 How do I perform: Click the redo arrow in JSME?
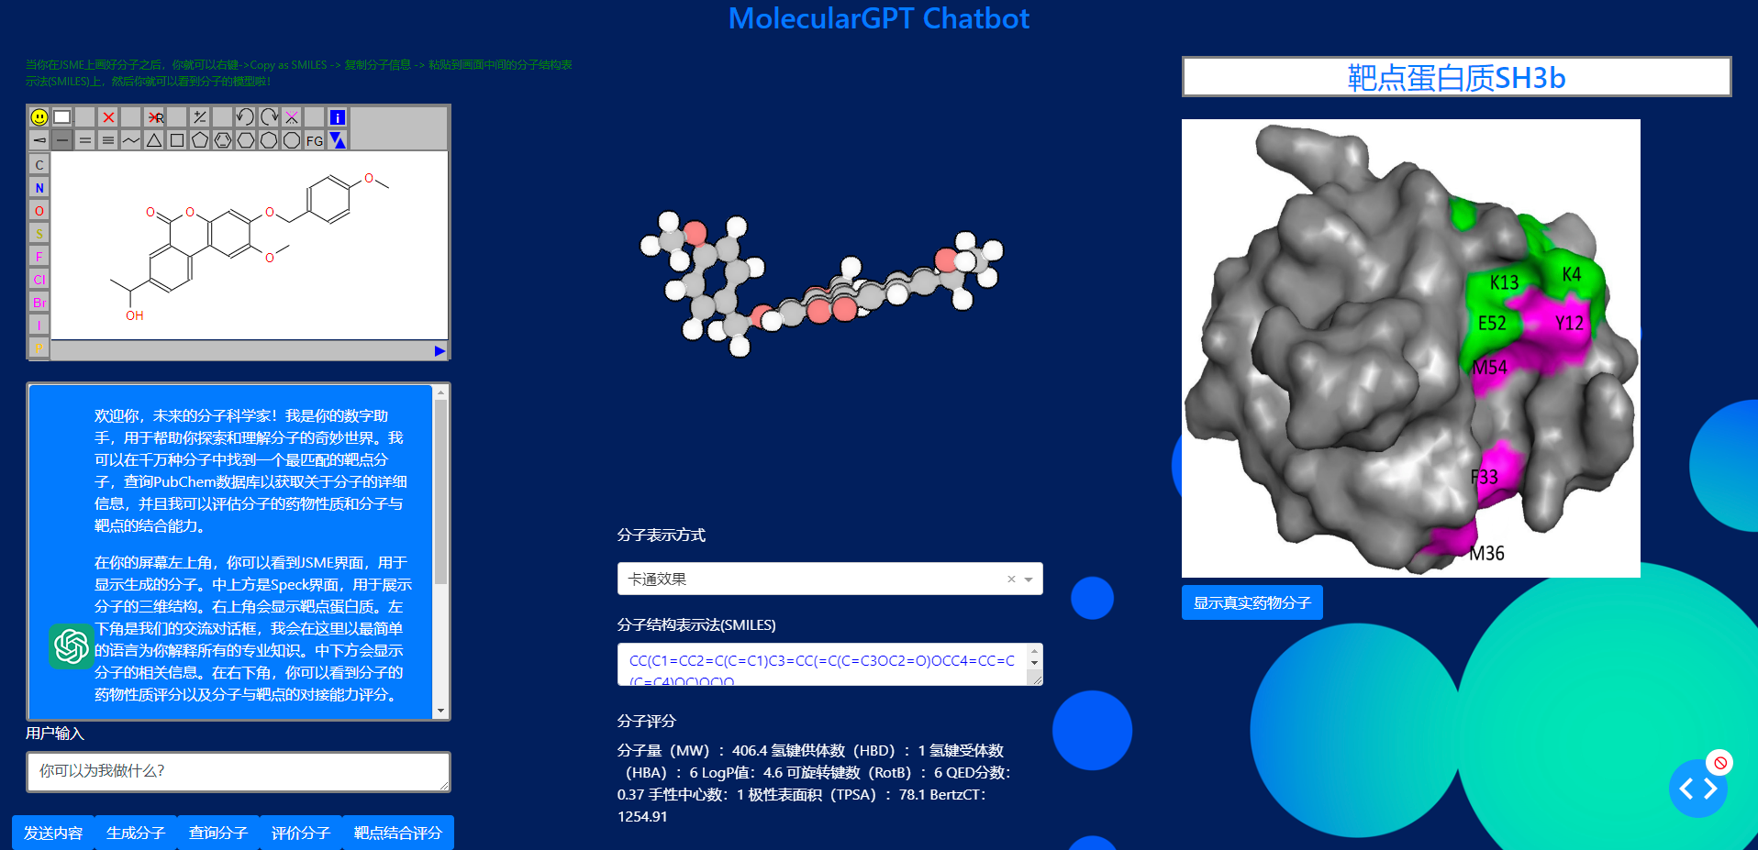click(x=269, y=117)
